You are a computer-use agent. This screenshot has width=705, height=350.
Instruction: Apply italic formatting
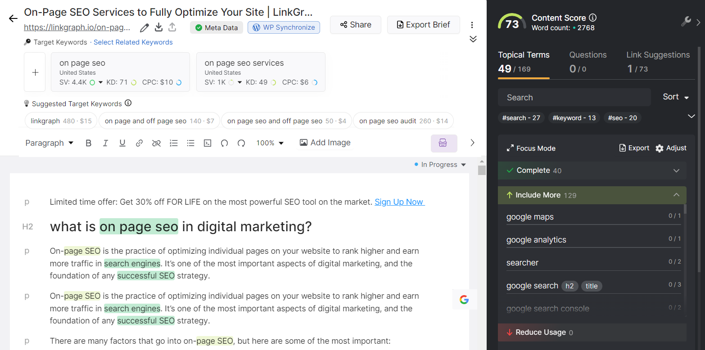[x=105, y=143]
